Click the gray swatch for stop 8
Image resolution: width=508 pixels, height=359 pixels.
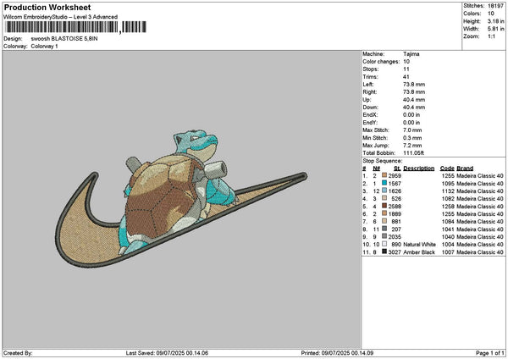tap(385, 228)
